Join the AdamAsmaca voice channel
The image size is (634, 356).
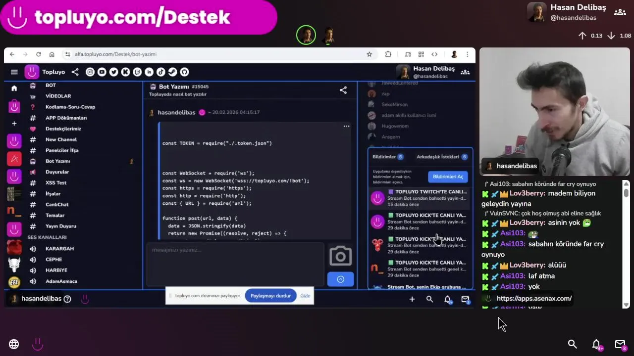click(x=61, y=281)
